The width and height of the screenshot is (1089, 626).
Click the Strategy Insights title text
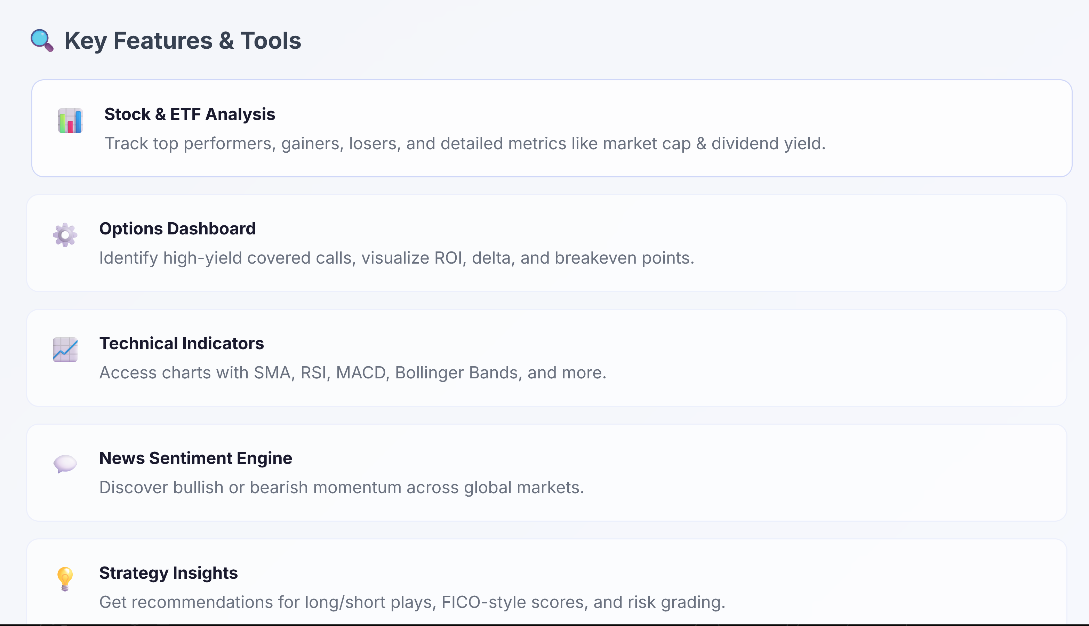(x=169, y=573)
